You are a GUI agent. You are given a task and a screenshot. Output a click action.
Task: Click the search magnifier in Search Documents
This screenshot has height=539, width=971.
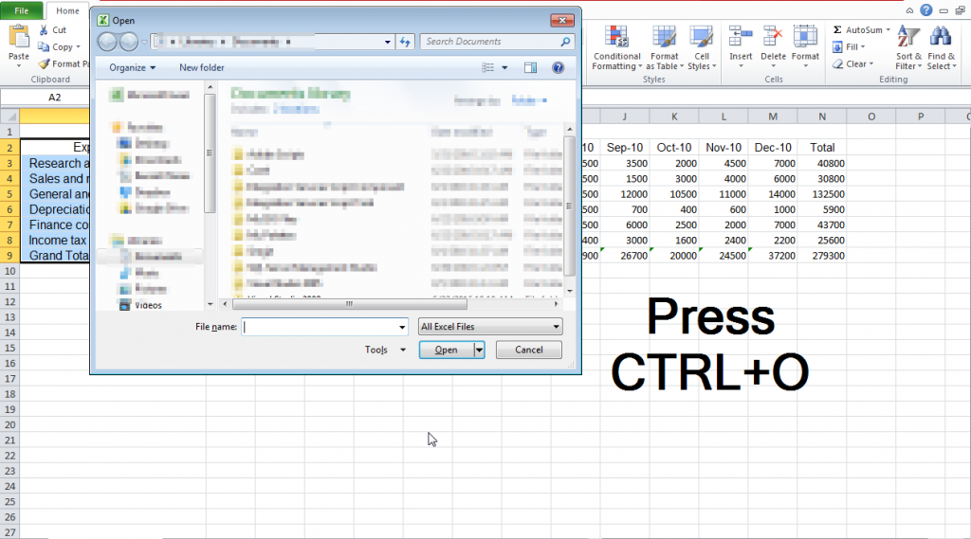[x=565, y=42]
